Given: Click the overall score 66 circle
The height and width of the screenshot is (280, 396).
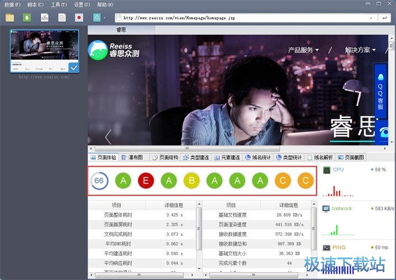Looking at the screenshot, I should pos(99,181).
